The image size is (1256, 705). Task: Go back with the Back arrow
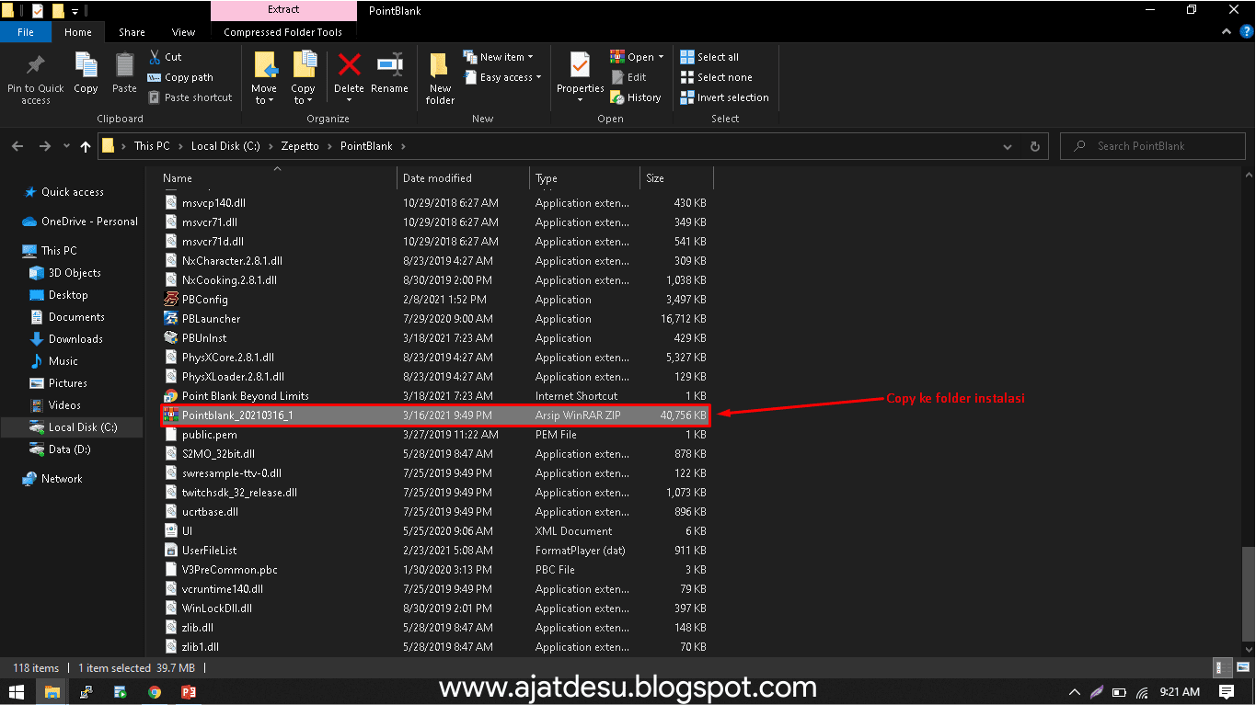tap(18, 146)
